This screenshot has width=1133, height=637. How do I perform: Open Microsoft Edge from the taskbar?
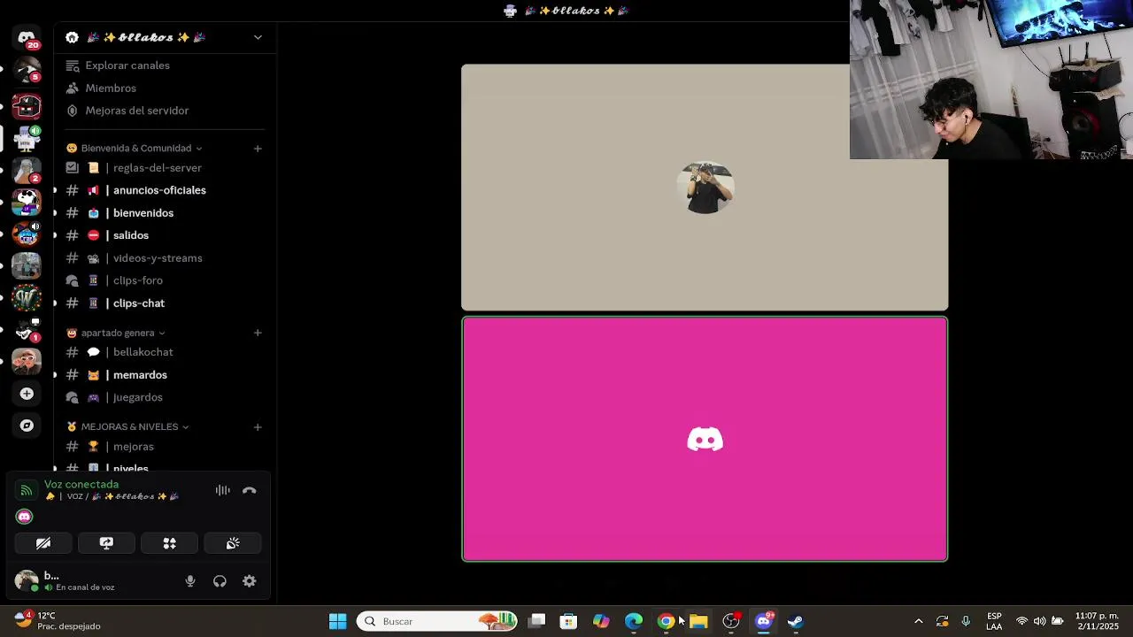tap(634, 621)
